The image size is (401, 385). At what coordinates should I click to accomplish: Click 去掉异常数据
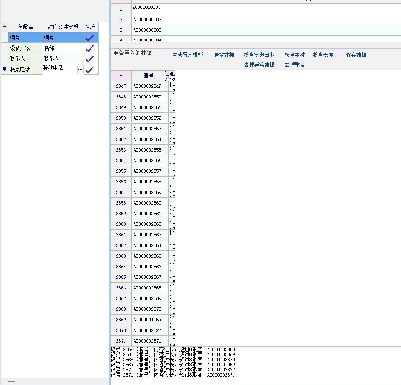[259, 65]
